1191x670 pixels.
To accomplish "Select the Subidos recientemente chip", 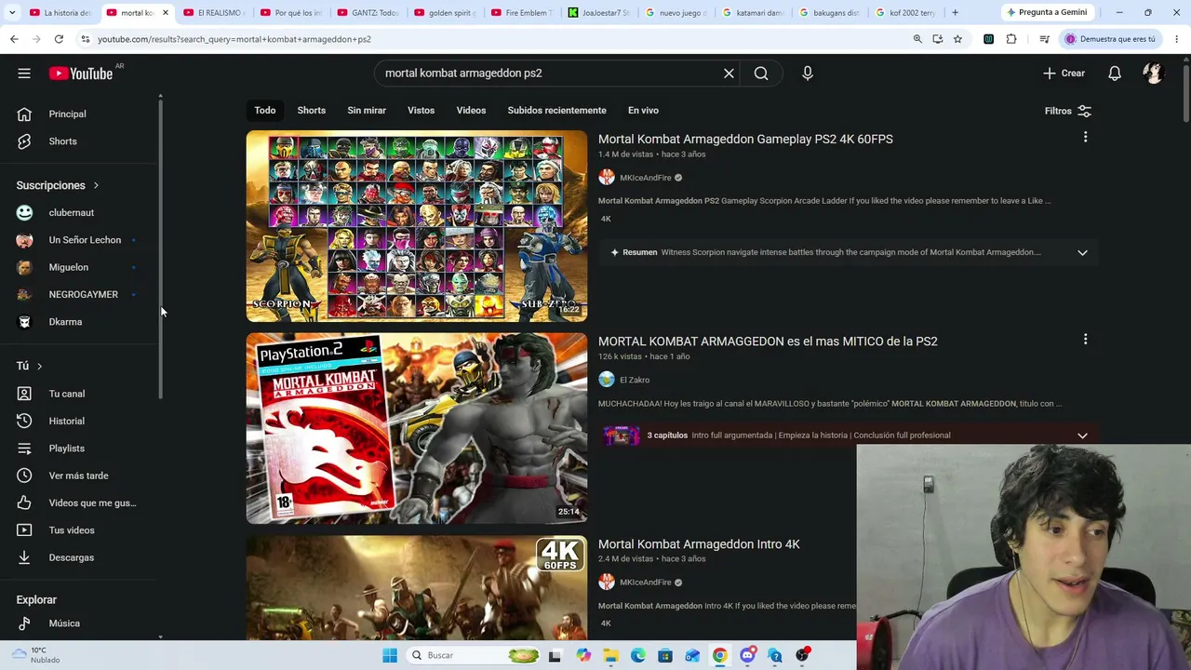I will (x=556, y=111).
